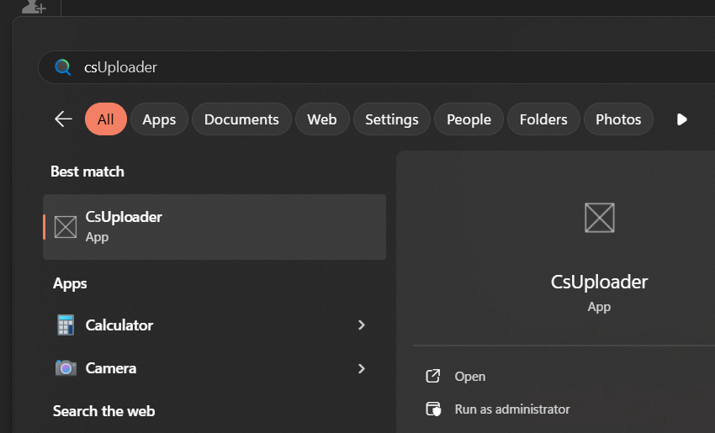Image resolution: width=715 pixels, height=433 pixels.
Task: Filter results by Documents
Action: pos(241,119)
